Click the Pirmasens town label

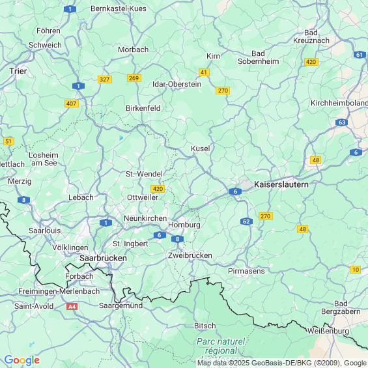(246, 271)
